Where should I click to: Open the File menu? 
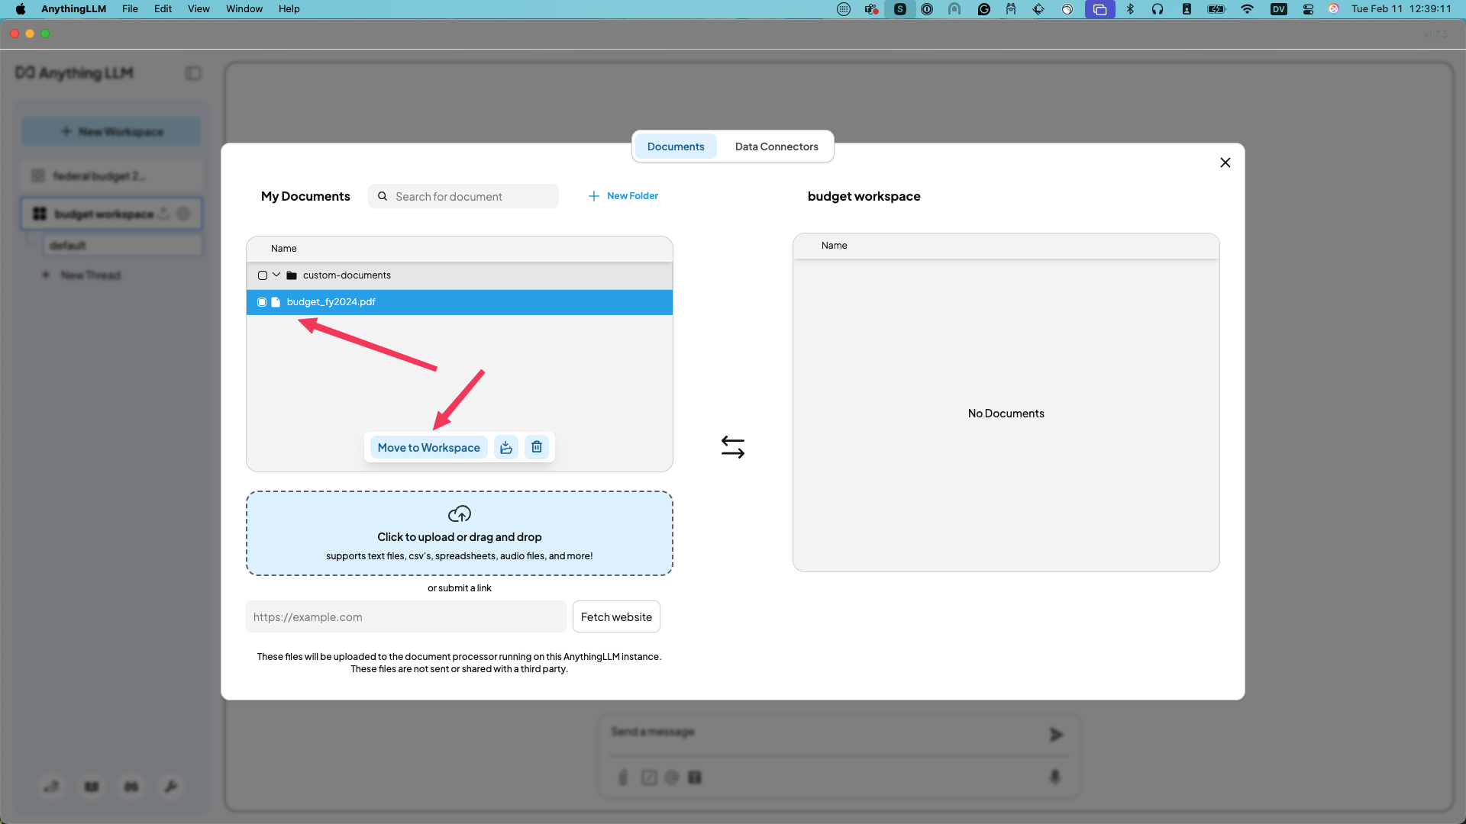click(130, 9)
